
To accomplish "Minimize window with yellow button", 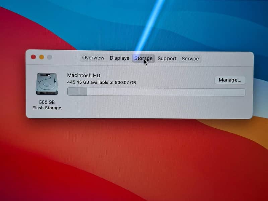I will (42, 57).
